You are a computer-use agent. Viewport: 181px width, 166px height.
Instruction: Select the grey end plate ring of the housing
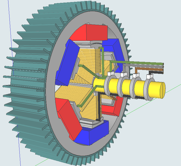pos(51,107)
